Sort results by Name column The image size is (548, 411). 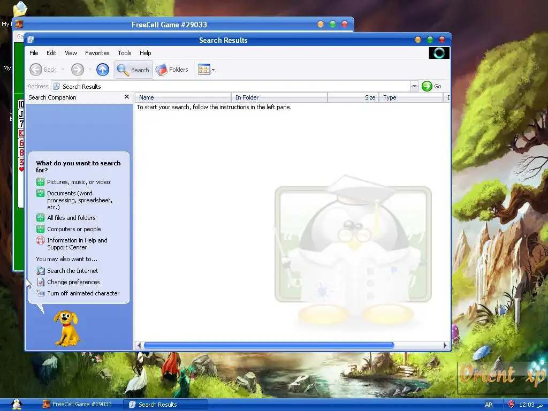click(x=183, y=97)
